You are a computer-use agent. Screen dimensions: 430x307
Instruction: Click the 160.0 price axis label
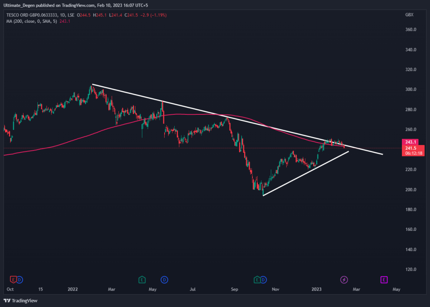point(411,229)
